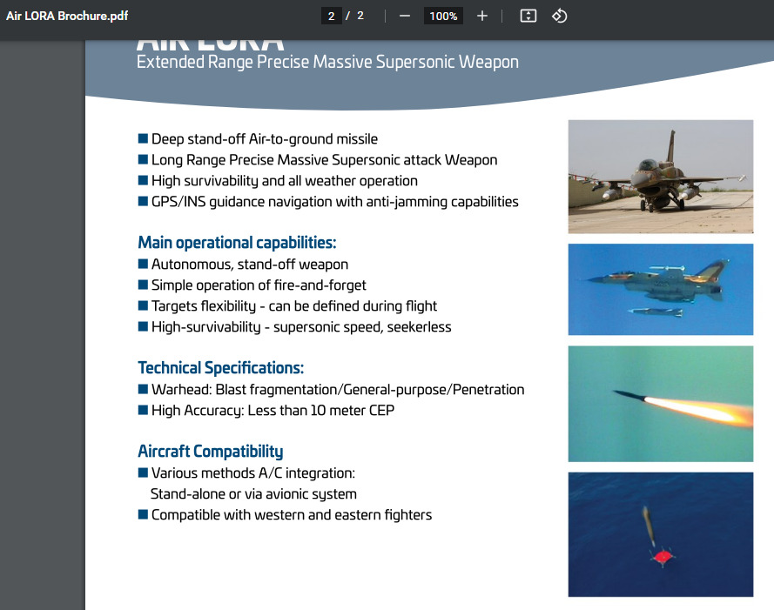Click the zoom in plus icon
This screenshot has width=774, height=610.
[x=482, y=17]
